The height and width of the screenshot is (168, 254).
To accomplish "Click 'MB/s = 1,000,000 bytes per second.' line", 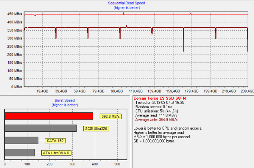I will tap(162, 137).
